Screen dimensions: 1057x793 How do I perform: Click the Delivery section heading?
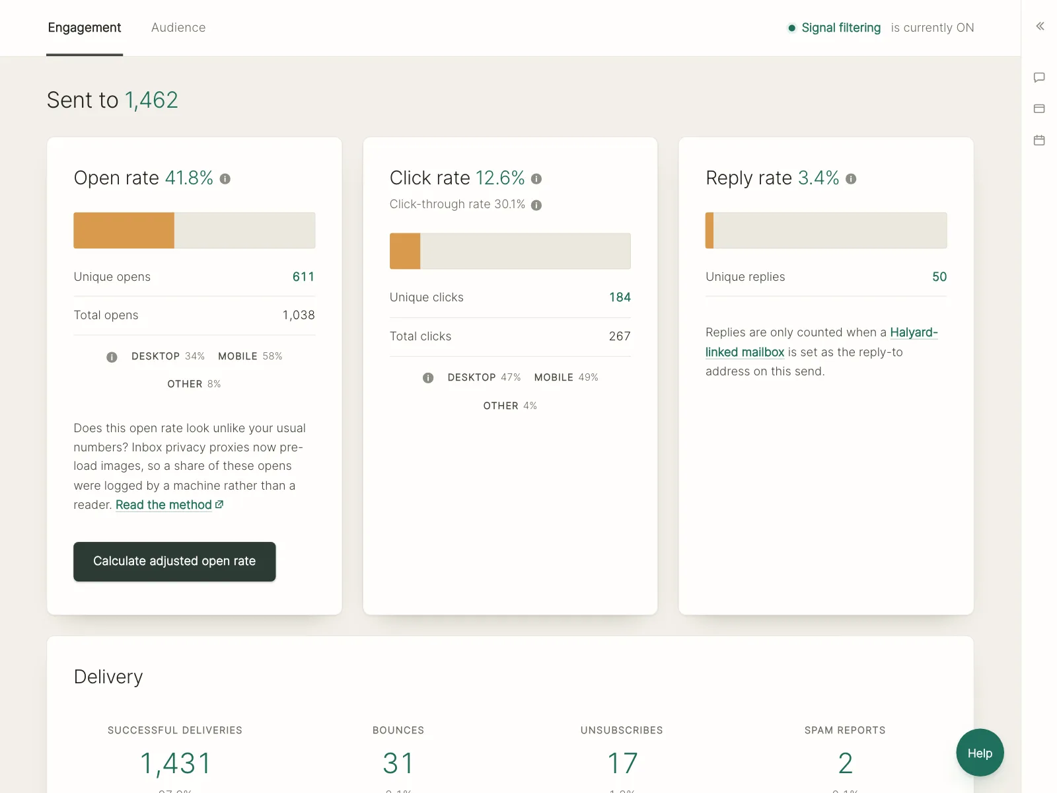108,677
